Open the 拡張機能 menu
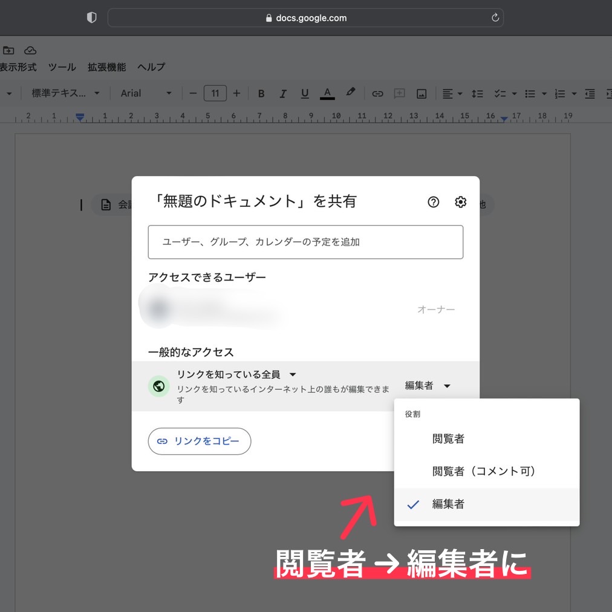The height and width of the screenshot is (612, 612). click(106, 67)
